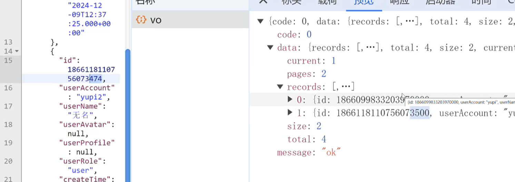Click line number 15 in the gutter
This screenshot has width=515, height=182.
[x=8, y=60]
